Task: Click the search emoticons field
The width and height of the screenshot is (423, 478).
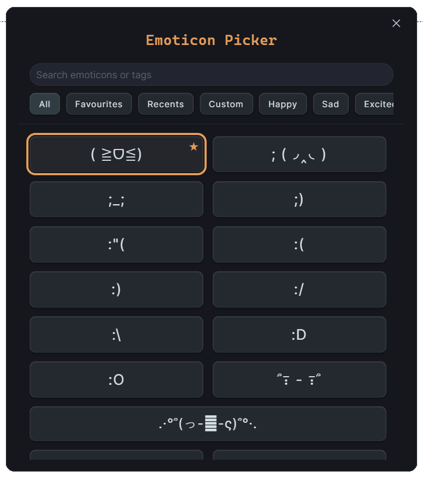Action: click(211, 74)
